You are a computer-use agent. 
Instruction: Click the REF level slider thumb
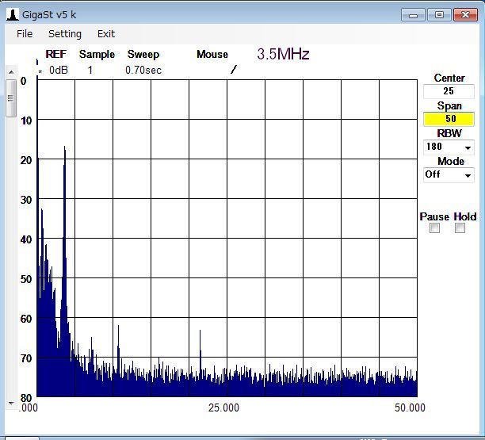click(11, 98)
